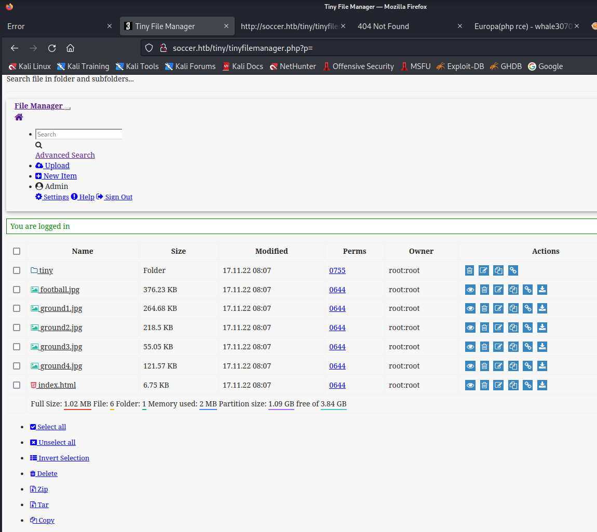Select the index.html row checkbox

[17, 385]
